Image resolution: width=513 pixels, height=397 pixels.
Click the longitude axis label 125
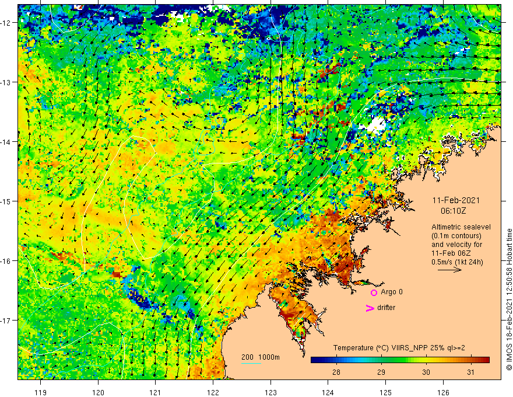[x=386, y=392]
